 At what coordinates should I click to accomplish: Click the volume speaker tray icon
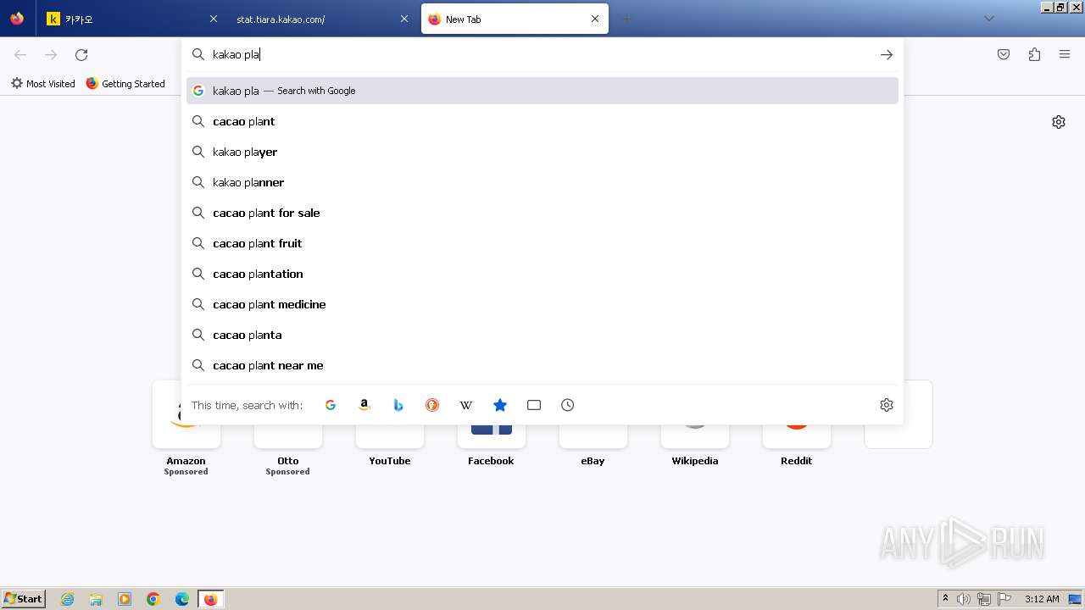(x=964, y=599)
